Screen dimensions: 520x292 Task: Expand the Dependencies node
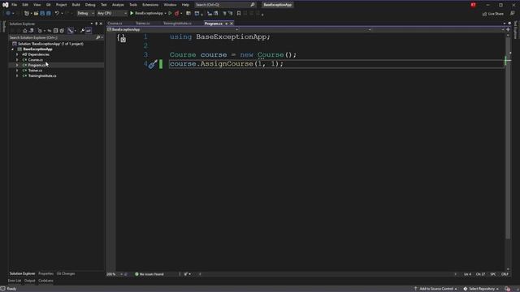pos(17,54)
